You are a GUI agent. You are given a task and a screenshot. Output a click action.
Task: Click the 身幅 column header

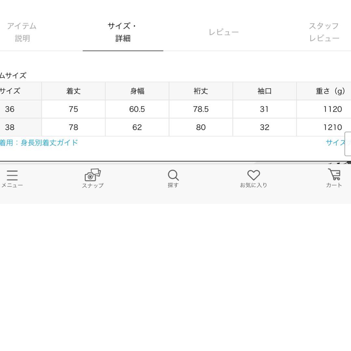pyautogui.click(x=137, y=91)
